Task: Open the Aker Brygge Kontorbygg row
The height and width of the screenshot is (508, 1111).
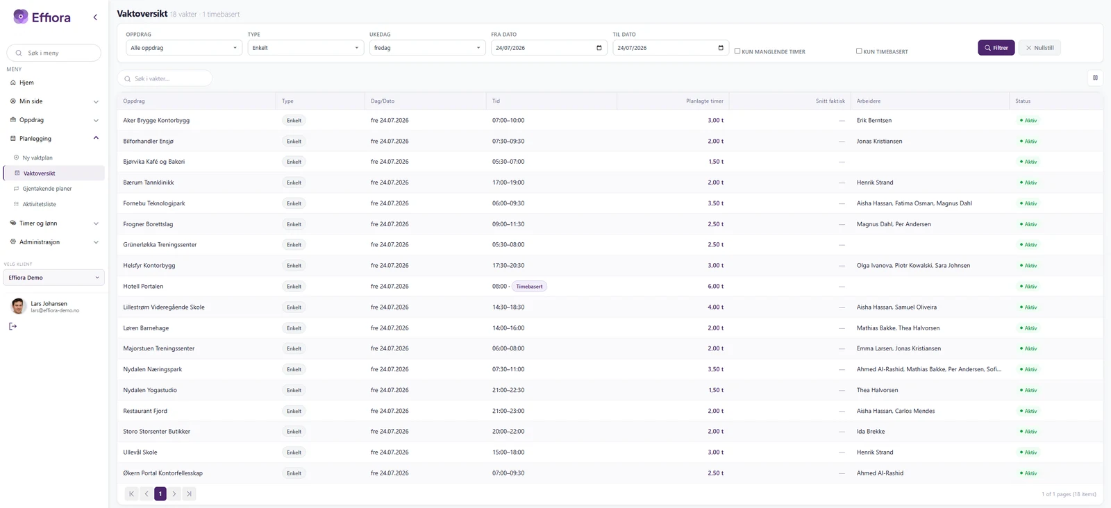Action: click(610, 121)
